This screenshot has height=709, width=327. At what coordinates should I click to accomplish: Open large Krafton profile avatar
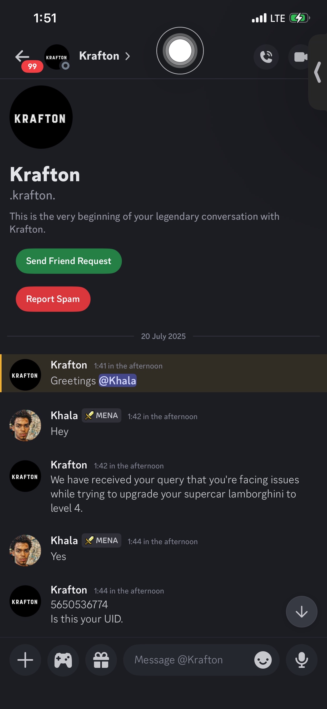(x=41, y=117)
